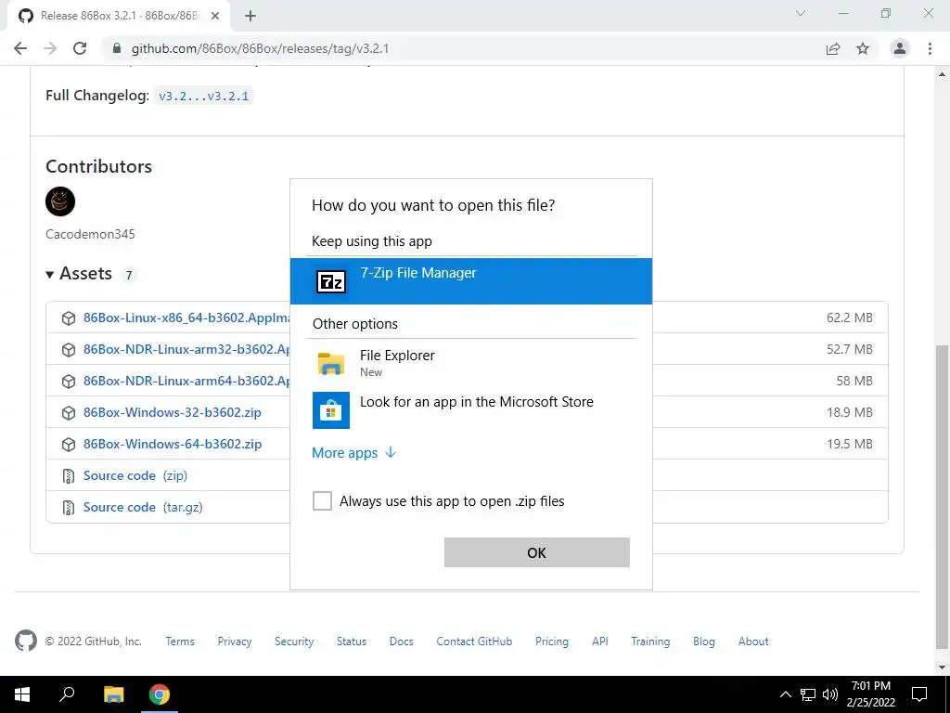The image size is (950, 713).
Task: Download 86Box-Windows-32-b3602.zip
Action: [173, 412]
